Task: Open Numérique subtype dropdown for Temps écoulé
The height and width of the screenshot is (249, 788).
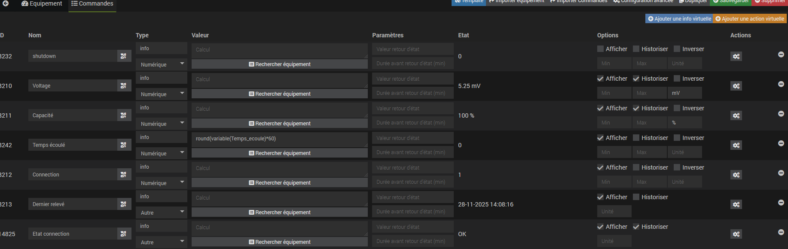Action: [162, 153]
